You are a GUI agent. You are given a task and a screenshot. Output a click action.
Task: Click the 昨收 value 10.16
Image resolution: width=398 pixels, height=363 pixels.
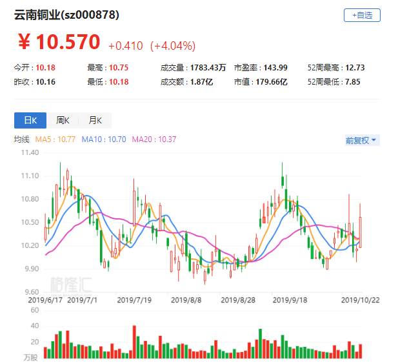(x=45, y=82)
